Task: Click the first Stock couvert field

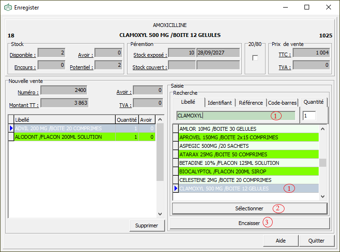Action: [182, 65]
